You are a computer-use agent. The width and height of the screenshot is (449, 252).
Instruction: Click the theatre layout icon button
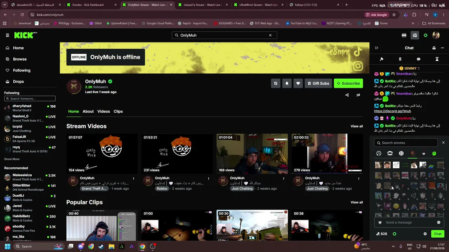pyautogui.click(x=276, y=83)
